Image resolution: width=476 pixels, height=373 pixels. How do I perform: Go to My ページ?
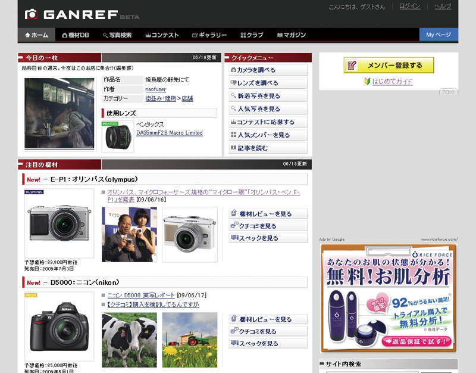tap(439, 35)
